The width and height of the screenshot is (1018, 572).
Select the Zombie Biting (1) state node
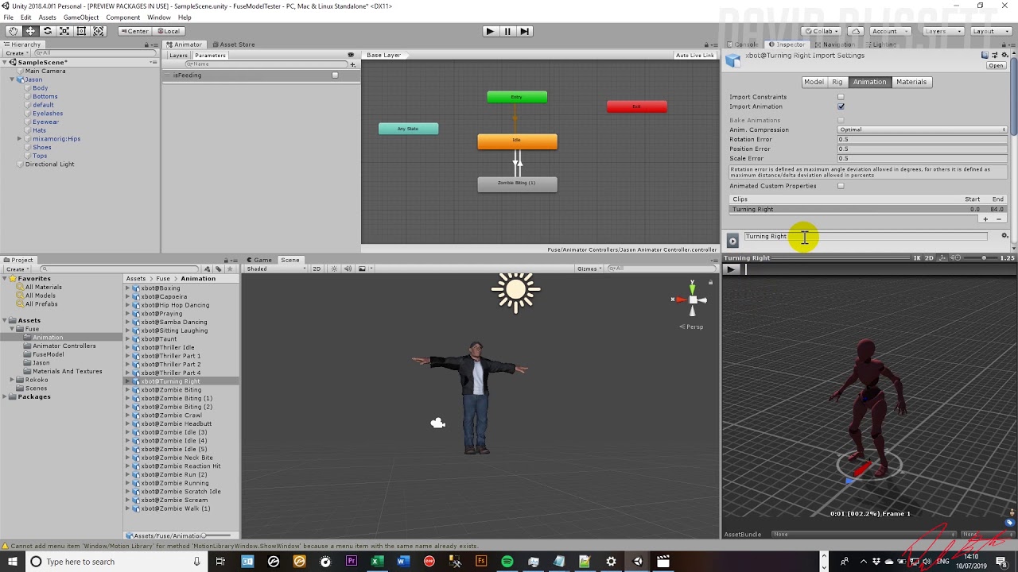[x=517, y=184]
